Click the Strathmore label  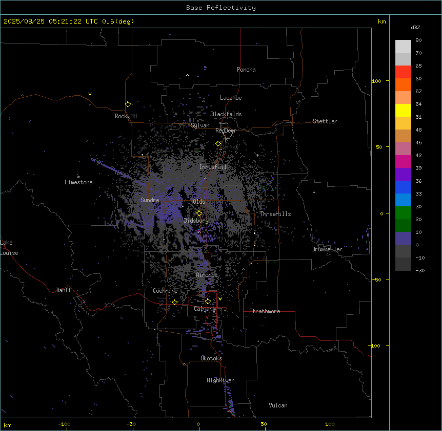pyautogui.click(x=265, y=311)
